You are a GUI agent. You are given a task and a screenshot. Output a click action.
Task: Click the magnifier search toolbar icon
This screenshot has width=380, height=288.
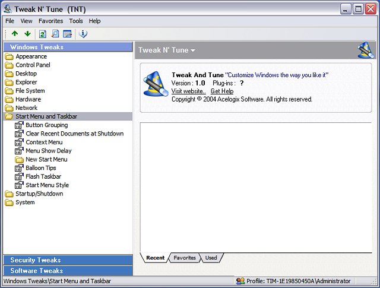pyautogui.click(x=55, y=34)
